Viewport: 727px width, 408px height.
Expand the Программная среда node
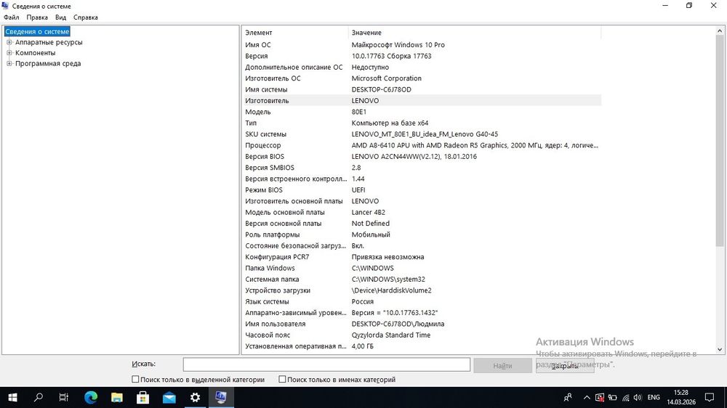click(9, 63)
